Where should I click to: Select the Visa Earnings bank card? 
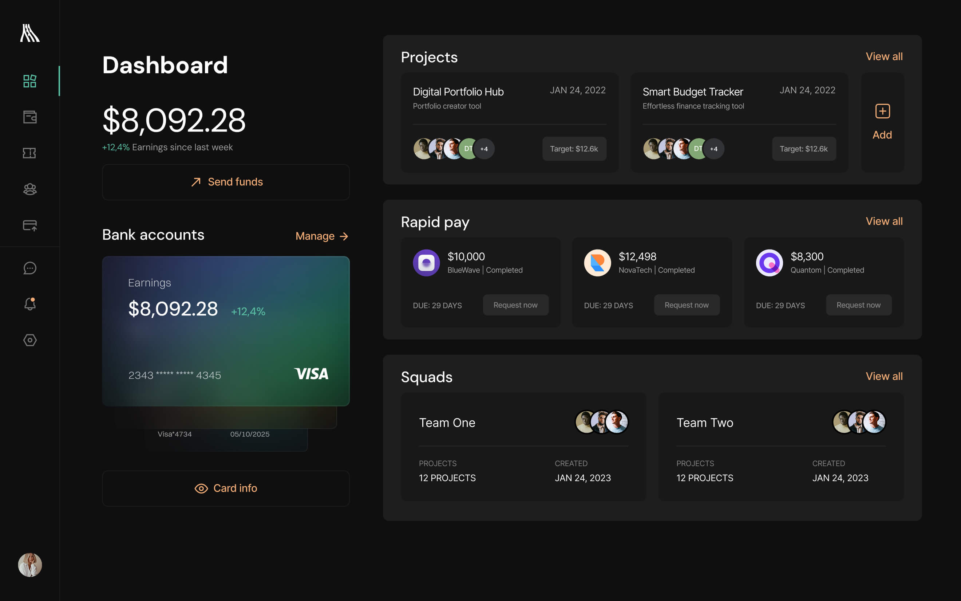tap(226, 331)
